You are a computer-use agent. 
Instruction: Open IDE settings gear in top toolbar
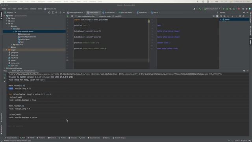tap(246, 9)
